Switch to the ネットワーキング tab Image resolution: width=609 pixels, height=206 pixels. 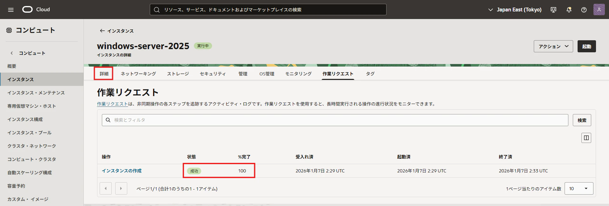pos(138,74)
